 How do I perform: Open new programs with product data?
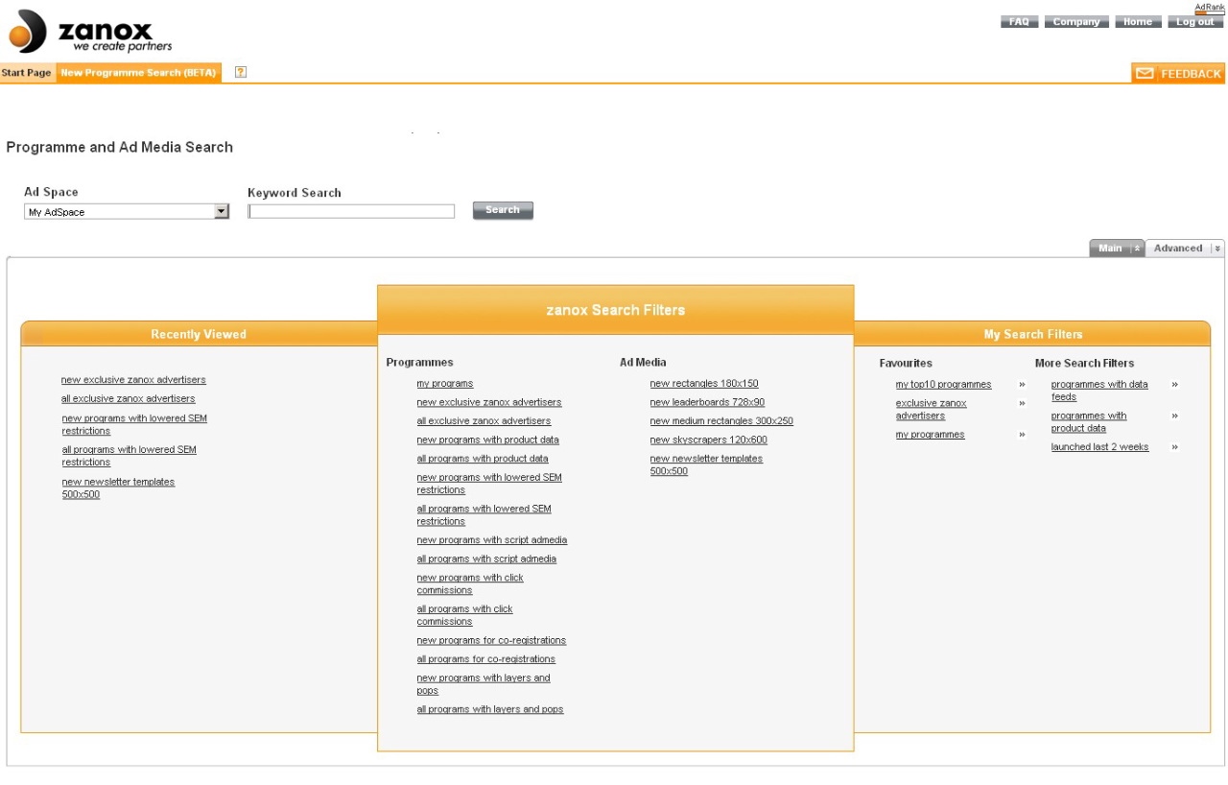487,440
